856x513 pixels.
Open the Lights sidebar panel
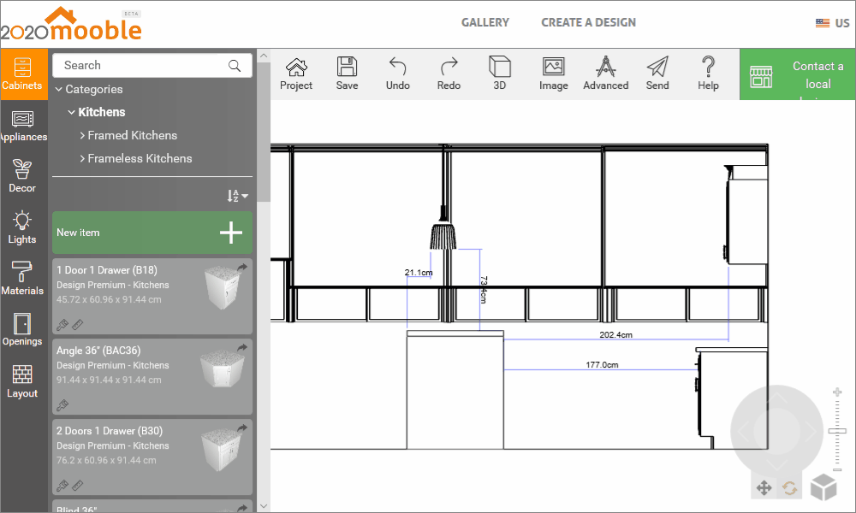coord(23,227)
